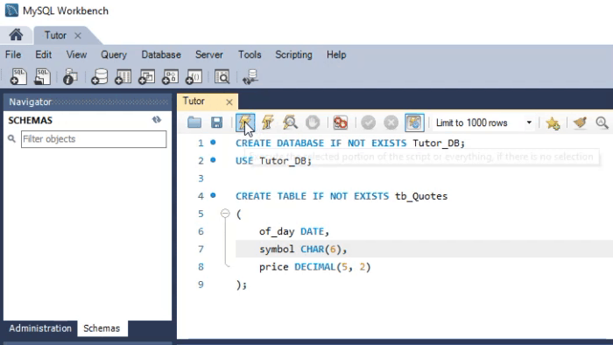613x345 pixels.
Task: Click the USE Tutor_DB statement on line 2
Action: click(x=273, y=160)
